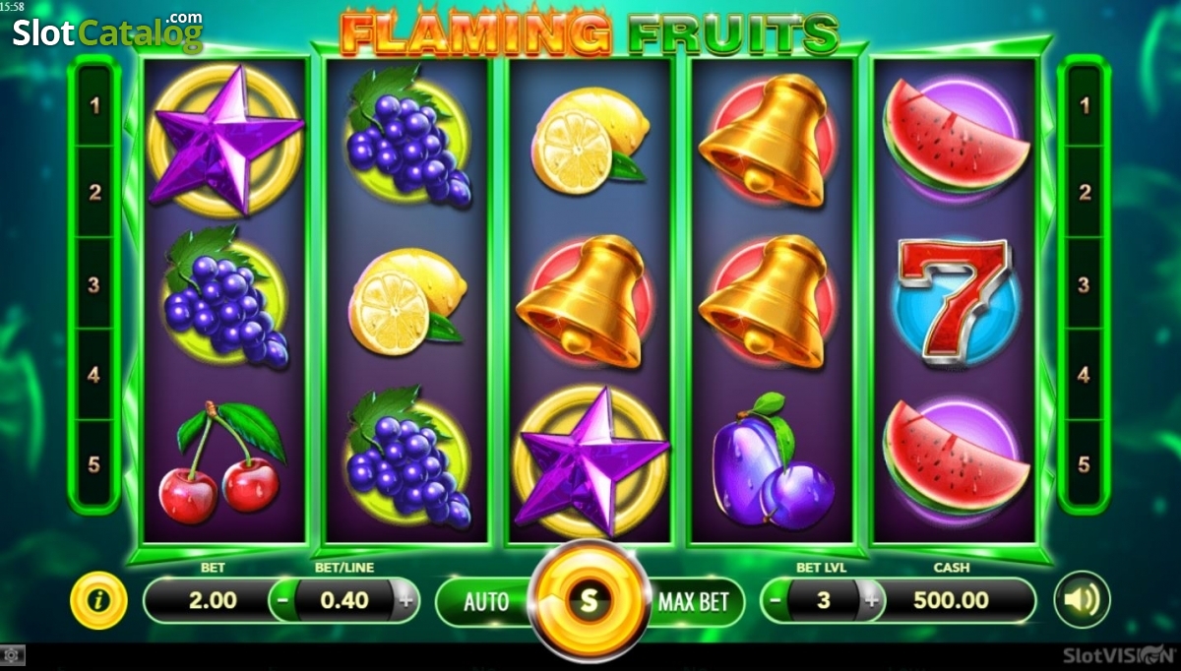Click the red 7 symbol
This screenshot has height=671, width=1181.
click(953, 302)
